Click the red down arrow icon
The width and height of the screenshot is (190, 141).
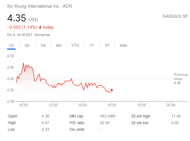pyautogui.click(x=40, y=27)
